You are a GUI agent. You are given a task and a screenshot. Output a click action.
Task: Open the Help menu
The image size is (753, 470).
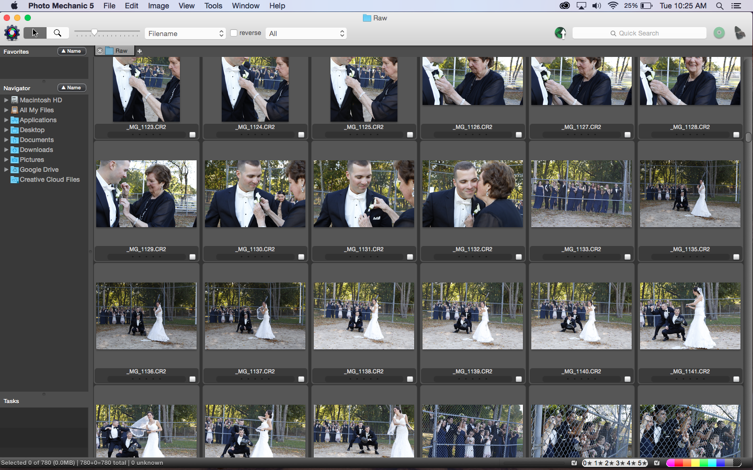(277, 6)
